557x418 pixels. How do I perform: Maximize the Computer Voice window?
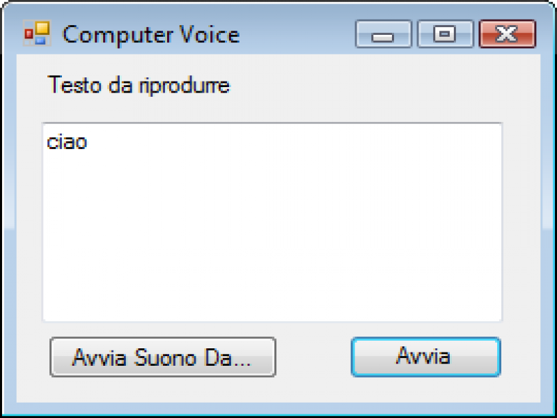445,34
